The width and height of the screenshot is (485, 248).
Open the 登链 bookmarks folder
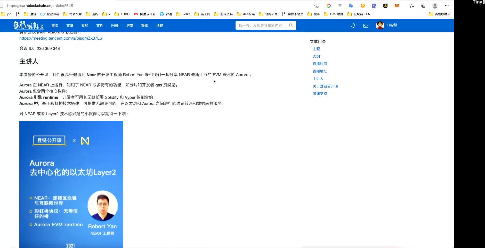30,14
